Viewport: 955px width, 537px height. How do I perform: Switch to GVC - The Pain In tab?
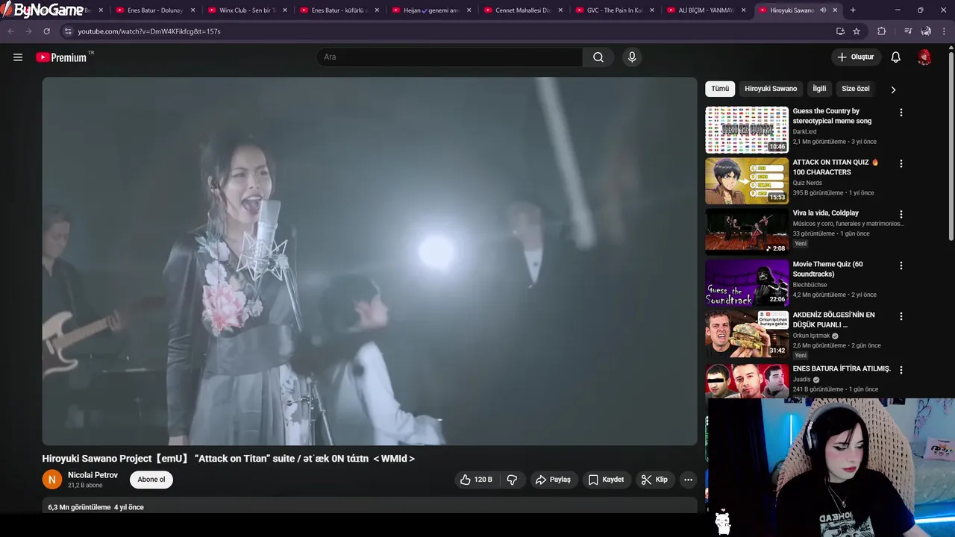(x=615, y=10)
